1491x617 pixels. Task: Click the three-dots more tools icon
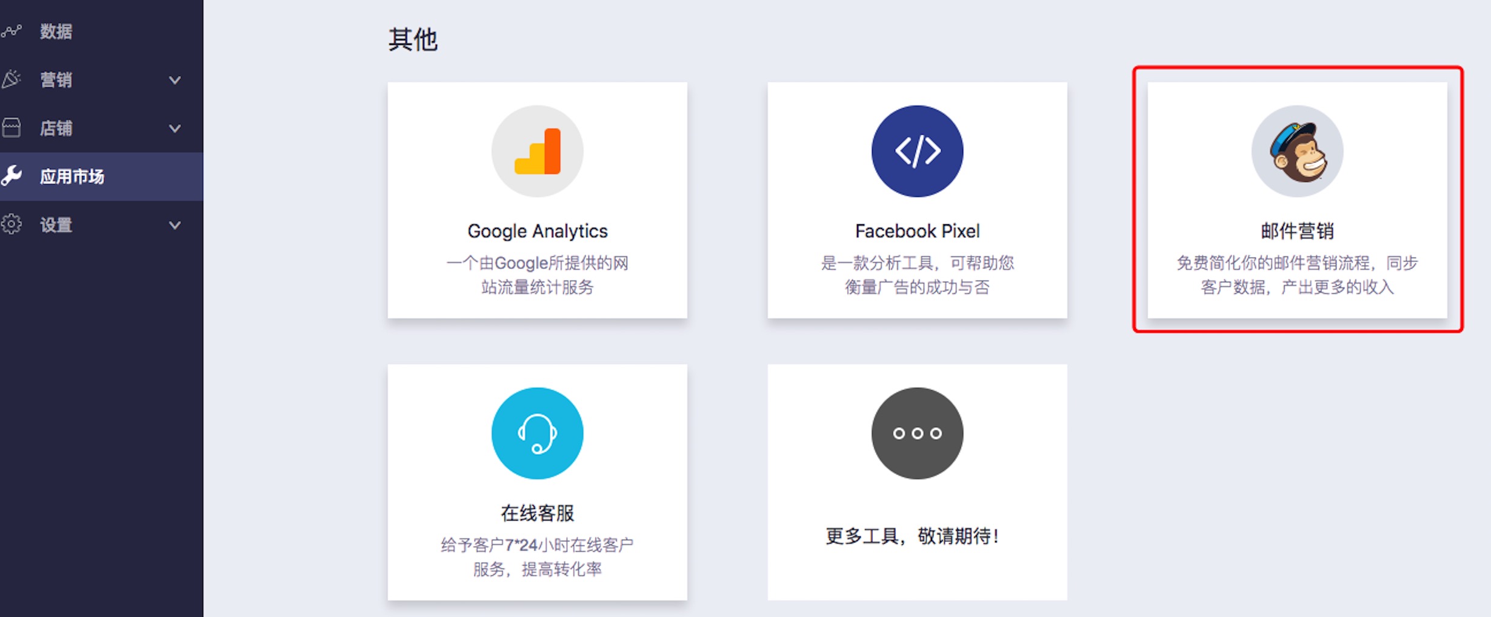[917, 433]
